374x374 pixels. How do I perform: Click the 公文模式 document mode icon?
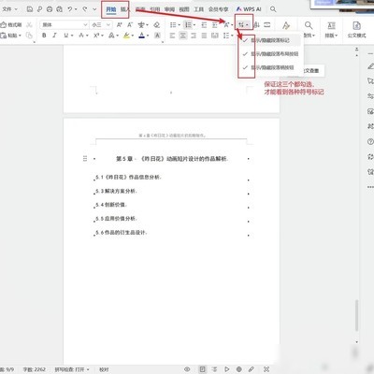(356, 30)
